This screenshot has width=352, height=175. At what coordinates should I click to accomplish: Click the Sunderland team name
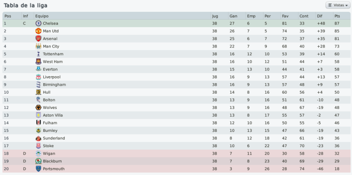click(54, 138)
